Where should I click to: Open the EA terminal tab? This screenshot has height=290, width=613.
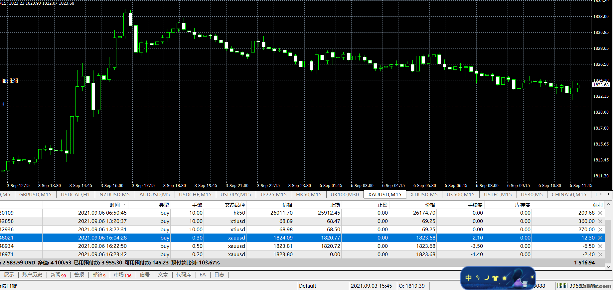203,275
